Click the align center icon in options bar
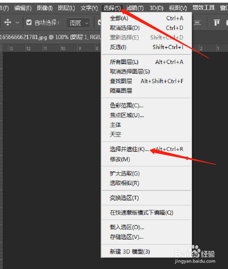The width and height of the screenshot is (228, 269). click(x=197, y=23)
